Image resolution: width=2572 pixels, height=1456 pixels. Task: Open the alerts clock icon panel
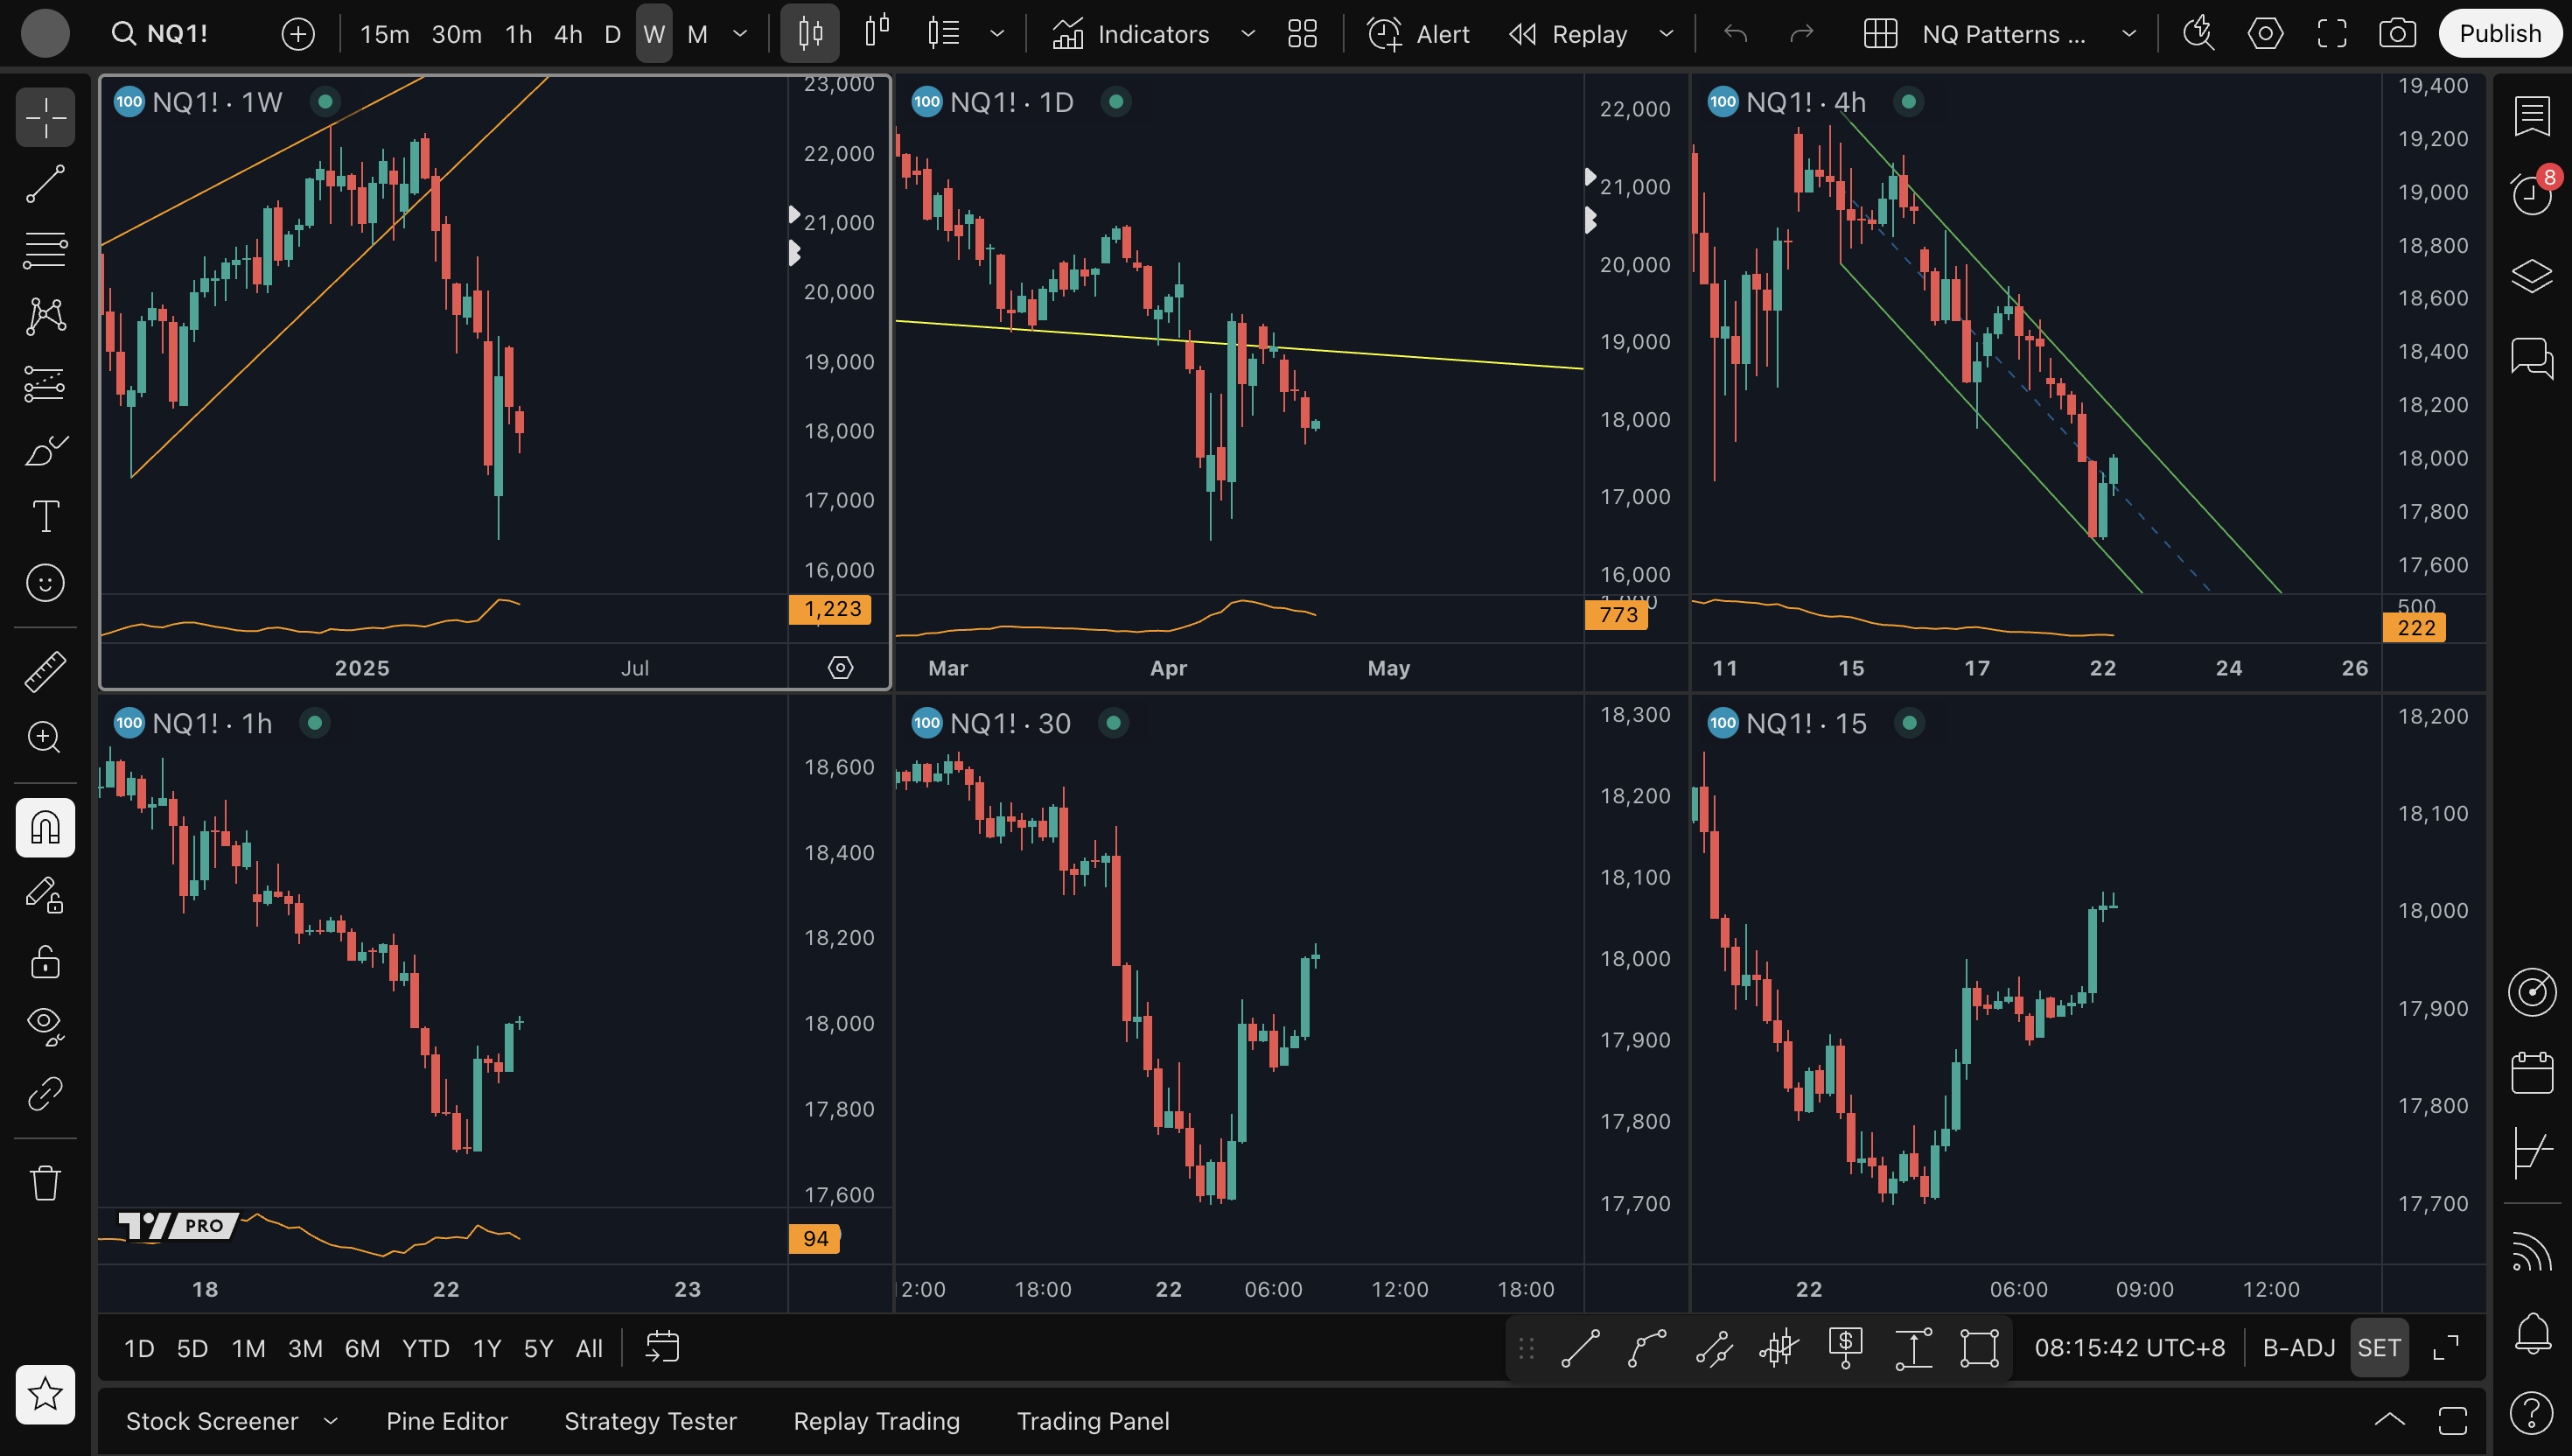[2531, 193]
